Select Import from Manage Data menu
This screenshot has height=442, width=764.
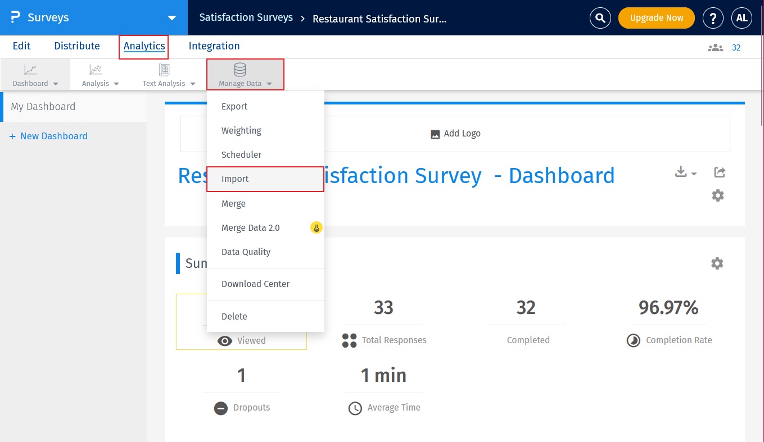pos(235,179)
